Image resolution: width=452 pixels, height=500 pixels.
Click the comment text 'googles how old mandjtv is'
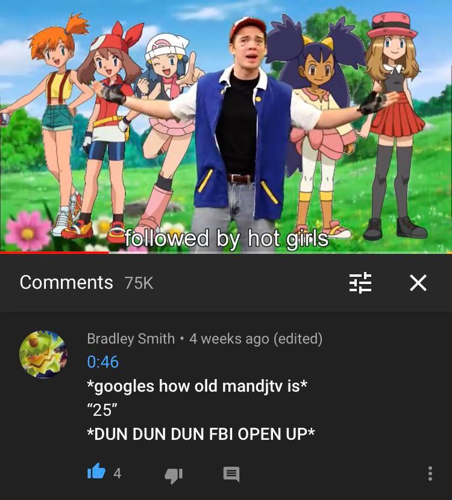tap(197, 386)
